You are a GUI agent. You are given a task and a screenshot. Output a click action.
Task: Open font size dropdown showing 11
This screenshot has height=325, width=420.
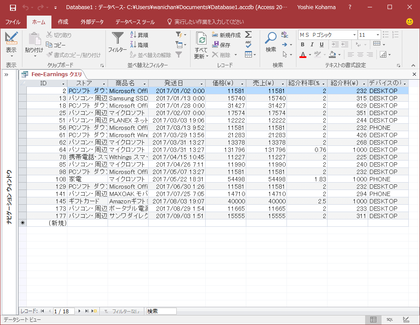coord(378,35)
